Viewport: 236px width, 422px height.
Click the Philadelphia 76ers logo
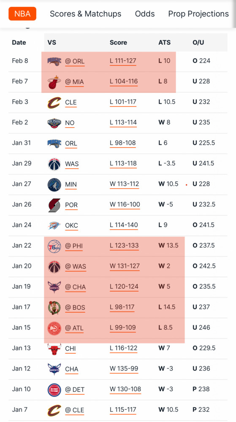point(54,246)
